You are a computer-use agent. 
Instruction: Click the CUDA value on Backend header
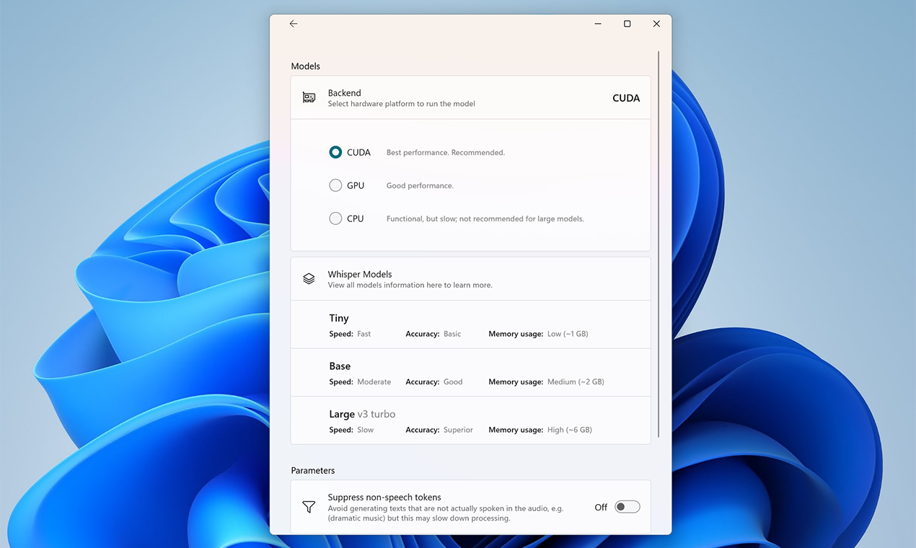pos(626,98)
